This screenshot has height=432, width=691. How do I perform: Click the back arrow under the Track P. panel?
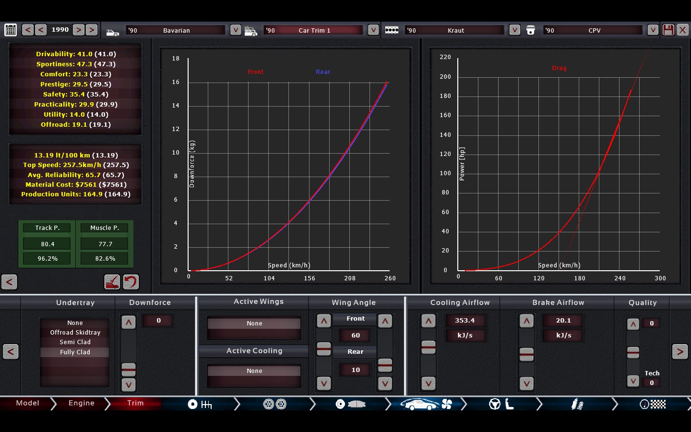coord(9,282)
